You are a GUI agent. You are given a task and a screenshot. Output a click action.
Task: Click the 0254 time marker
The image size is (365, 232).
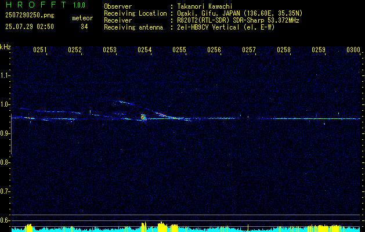[x=144, y=50]
